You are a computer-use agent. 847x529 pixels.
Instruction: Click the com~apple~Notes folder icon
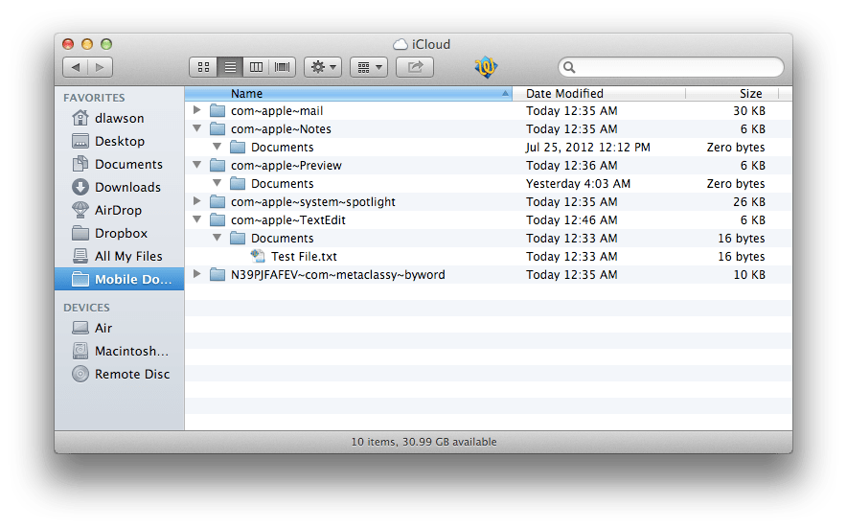217,129
